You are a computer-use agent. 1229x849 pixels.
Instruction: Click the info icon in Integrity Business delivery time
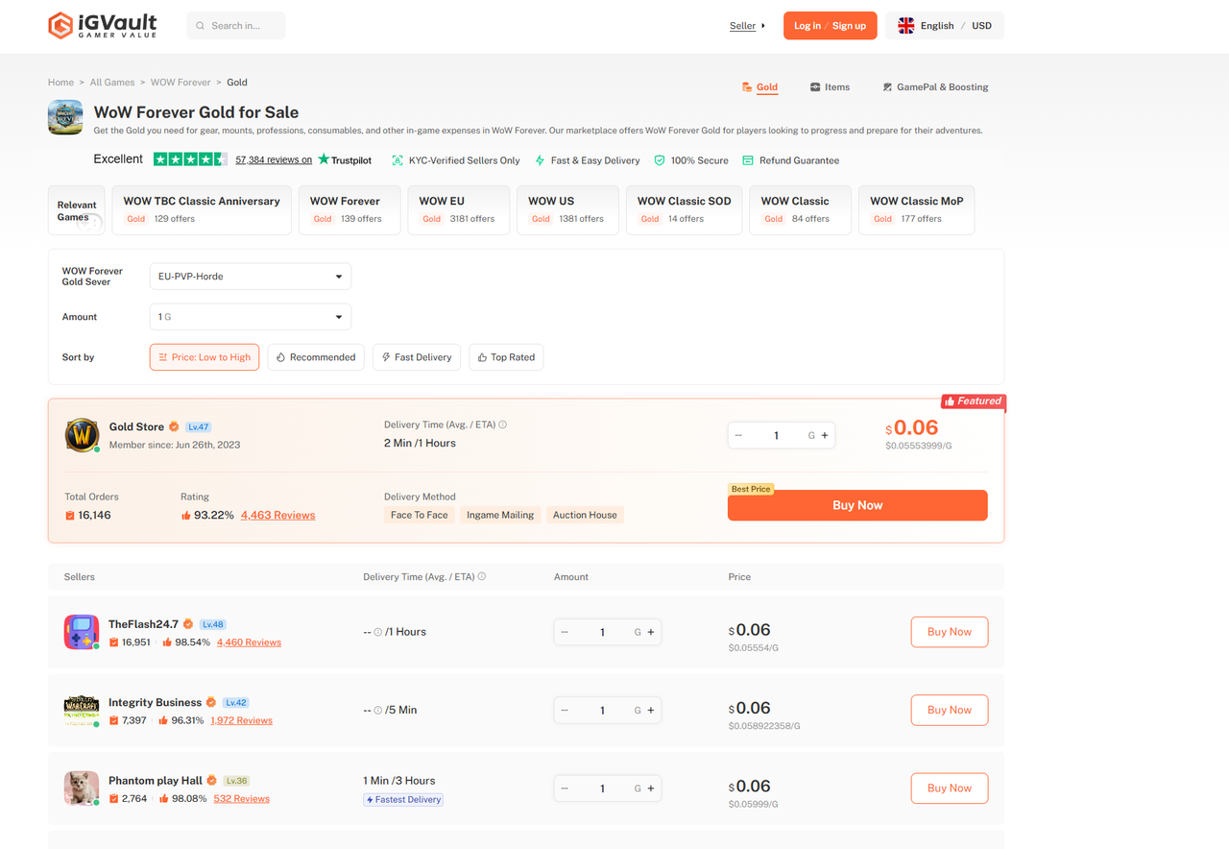(x=377, y=710)
